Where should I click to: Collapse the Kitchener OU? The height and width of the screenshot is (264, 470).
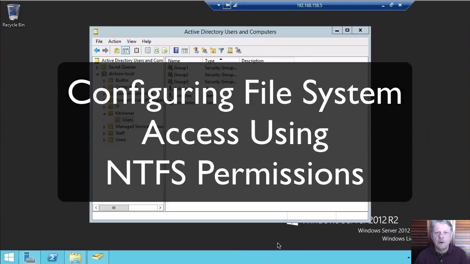104,114
